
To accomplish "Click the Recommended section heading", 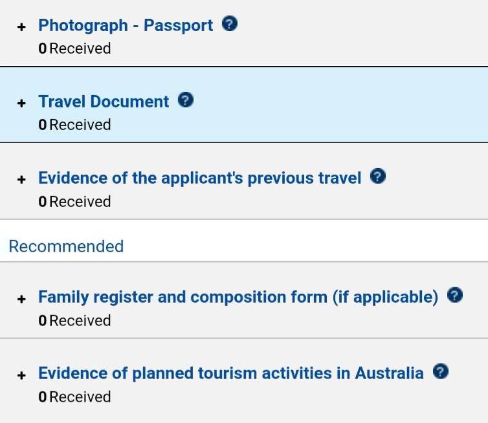I will (x=66, y=246).
